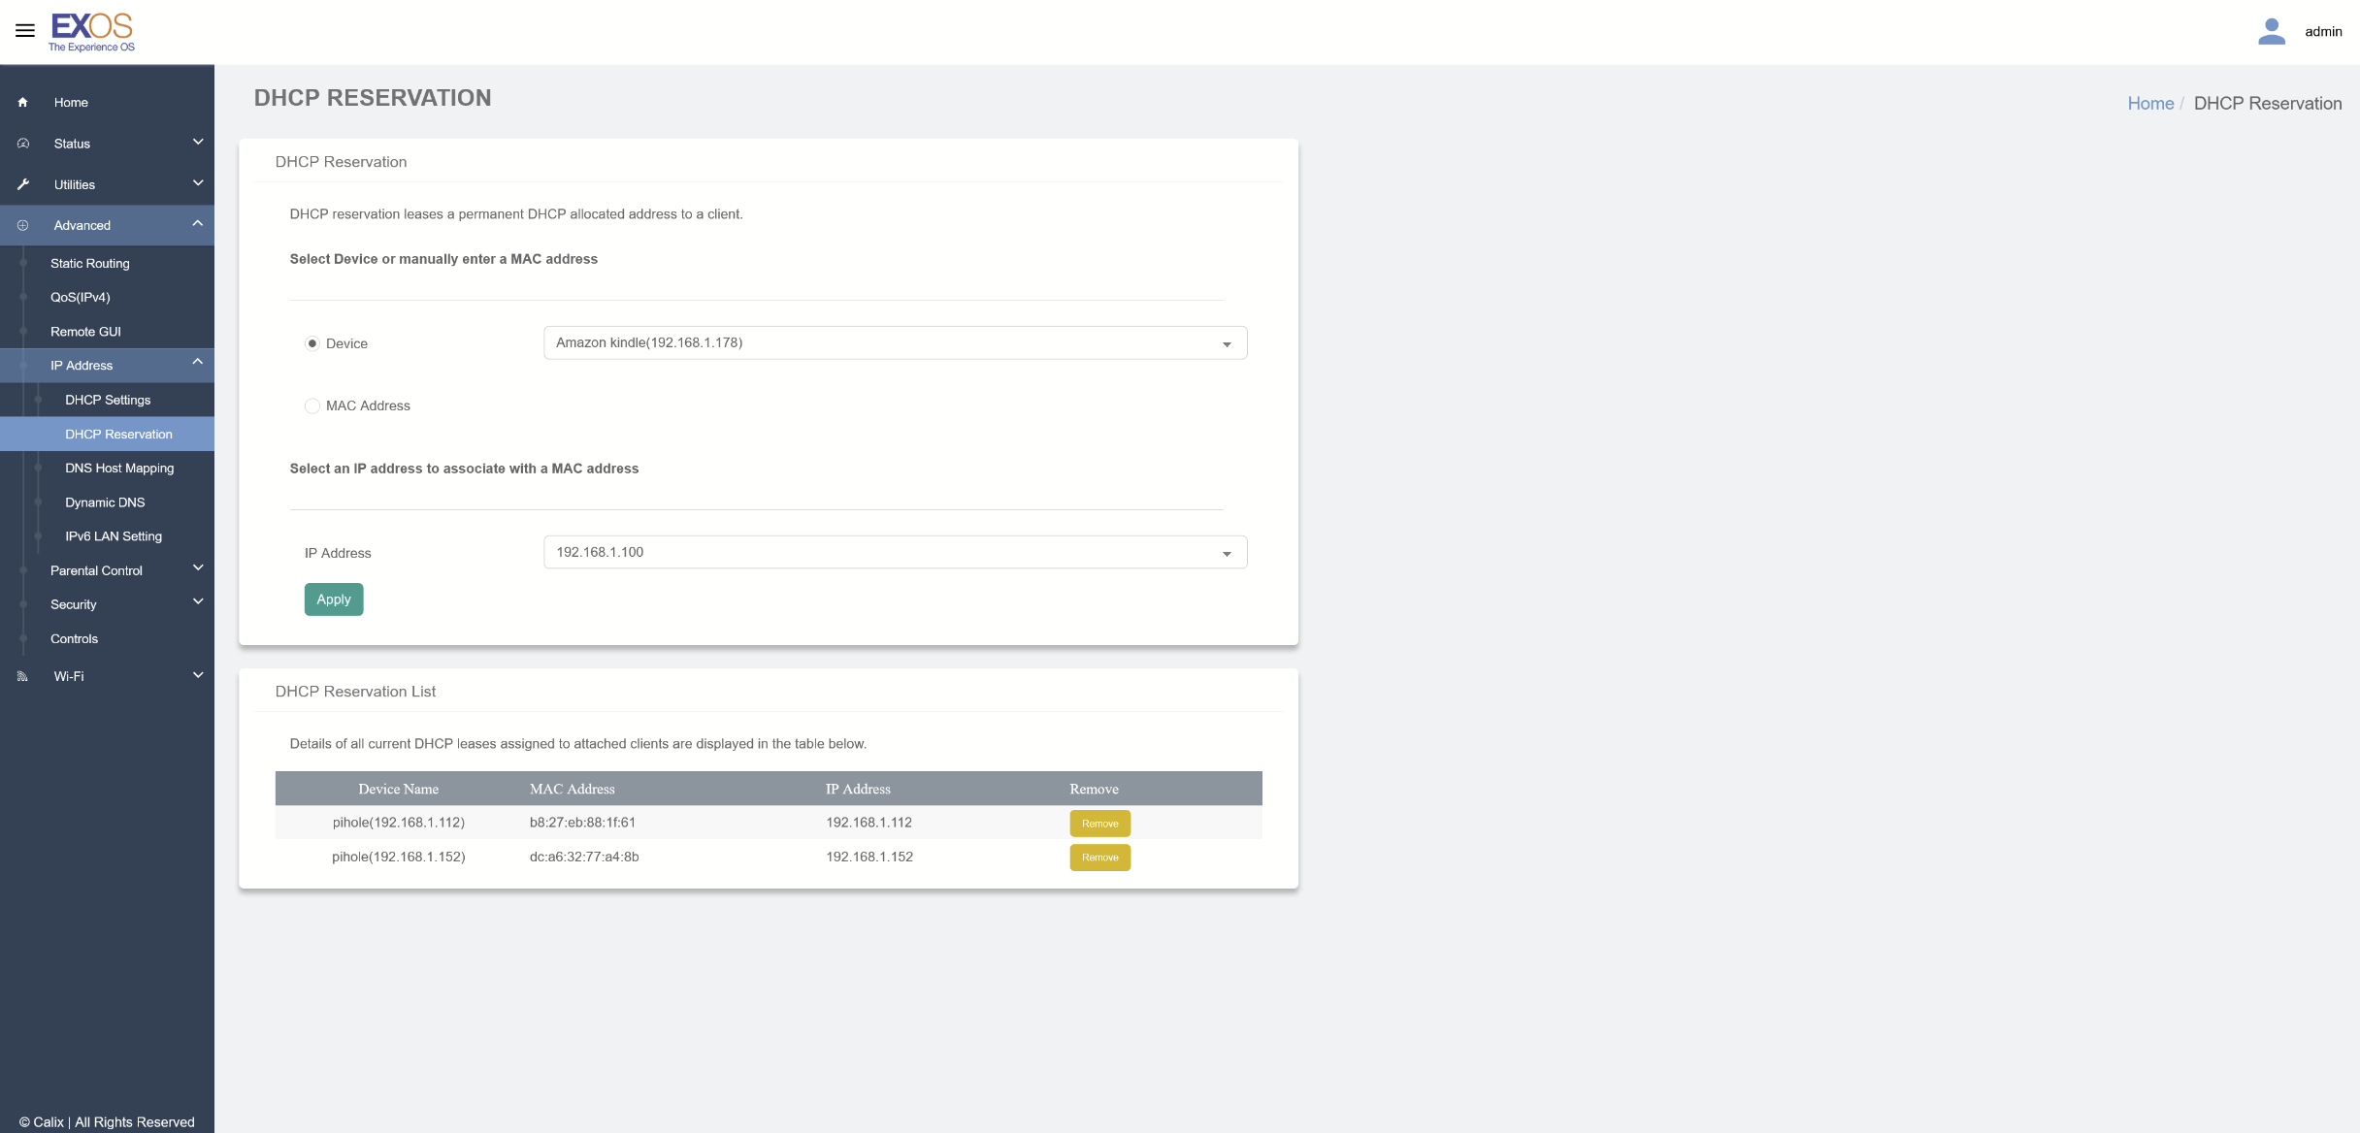Click the Wi-Fi signal icon
This screenshot has width=2360, height=1133.
[x=22, y=676]
